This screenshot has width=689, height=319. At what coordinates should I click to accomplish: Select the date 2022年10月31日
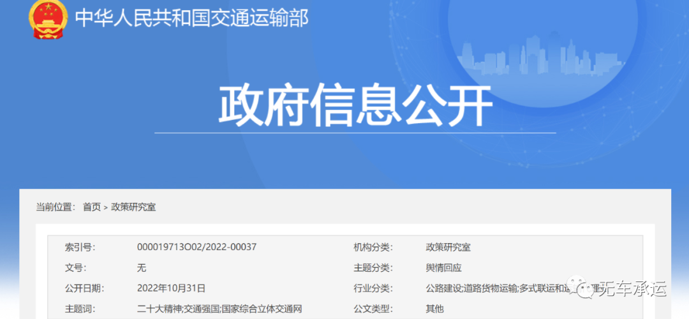[x=172, y=288]
